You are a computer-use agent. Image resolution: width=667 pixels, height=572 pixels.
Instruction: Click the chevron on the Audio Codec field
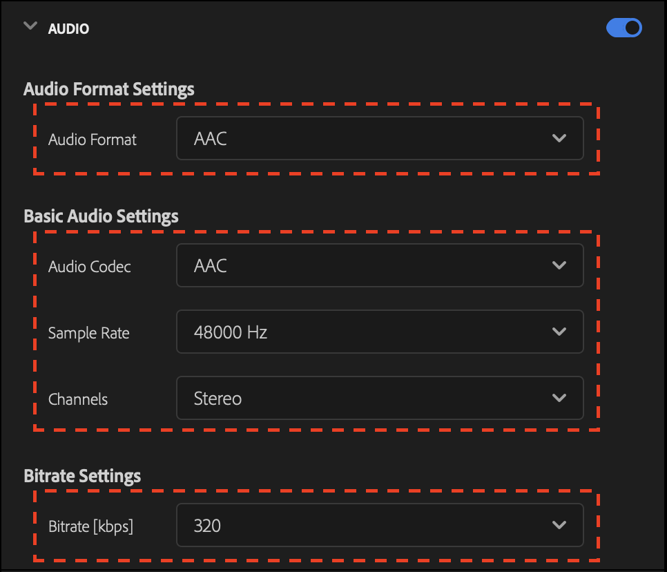point(559,265)
